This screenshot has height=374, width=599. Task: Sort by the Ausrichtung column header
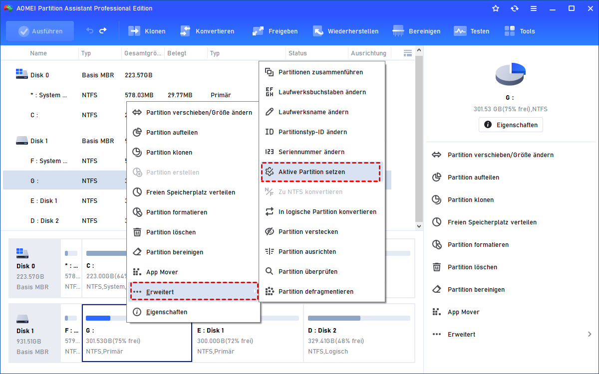(368, 53)
